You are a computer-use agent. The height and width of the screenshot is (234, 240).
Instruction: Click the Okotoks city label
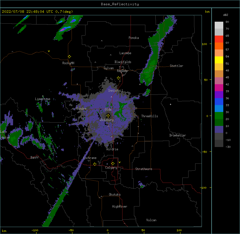115,195
